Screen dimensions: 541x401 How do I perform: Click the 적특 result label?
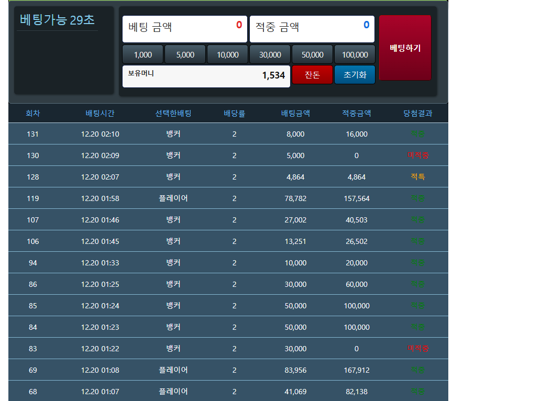(418, 177)
